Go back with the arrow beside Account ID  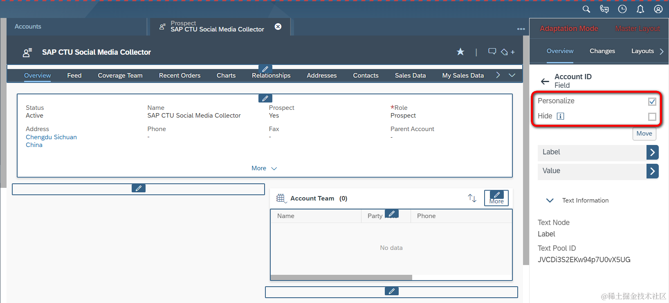click(545, 81)
